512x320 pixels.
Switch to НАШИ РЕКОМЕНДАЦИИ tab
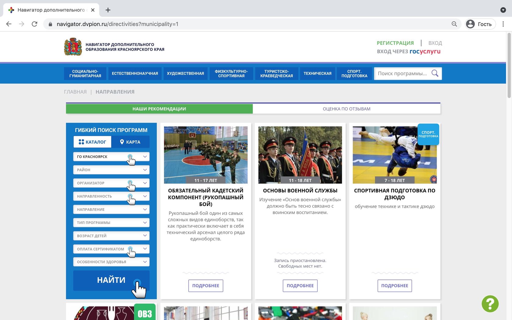[159, 109]
